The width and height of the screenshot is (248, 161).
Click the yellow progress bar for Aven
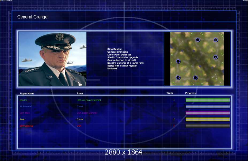[x=208, y=119]
